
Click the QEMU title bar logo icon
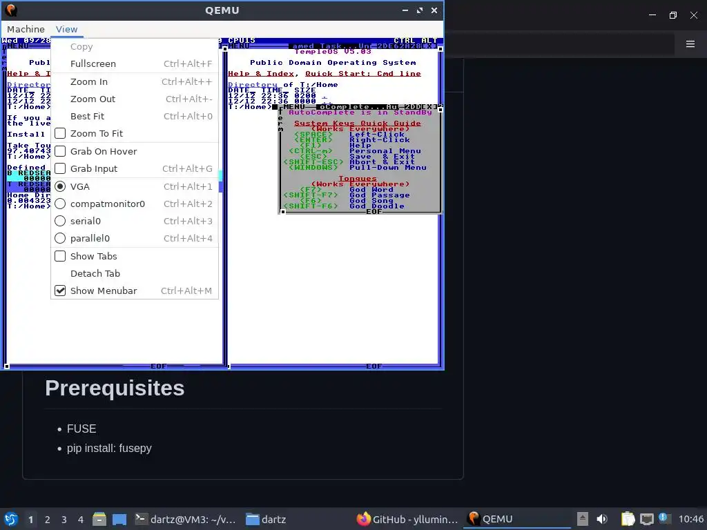[x=11, y=10]
